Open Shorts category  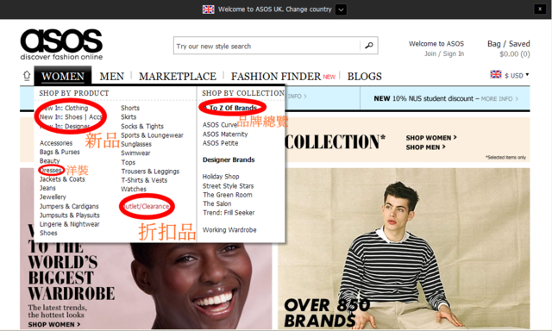pos(130,108)
